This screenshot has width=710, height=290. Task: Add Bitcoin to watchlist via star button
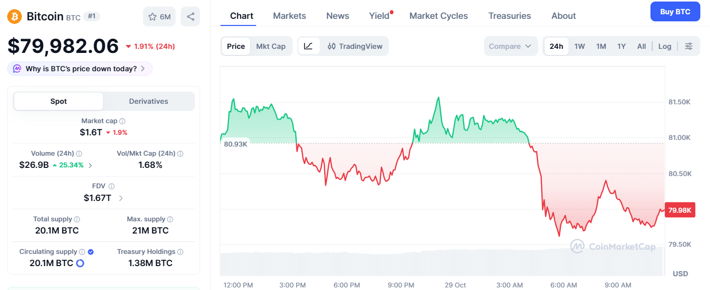pos(159,17)
